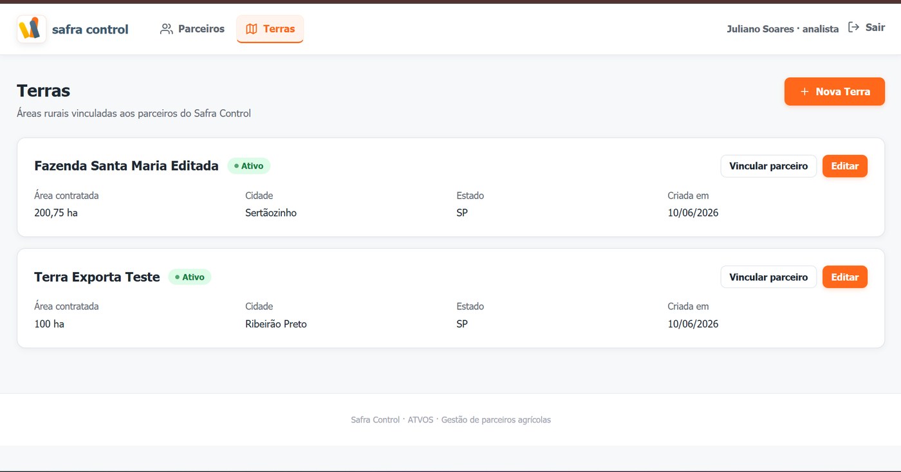This screenshot has width=901, height=472.
Task: Click the Safra Control logo icon
Action: 32,29
